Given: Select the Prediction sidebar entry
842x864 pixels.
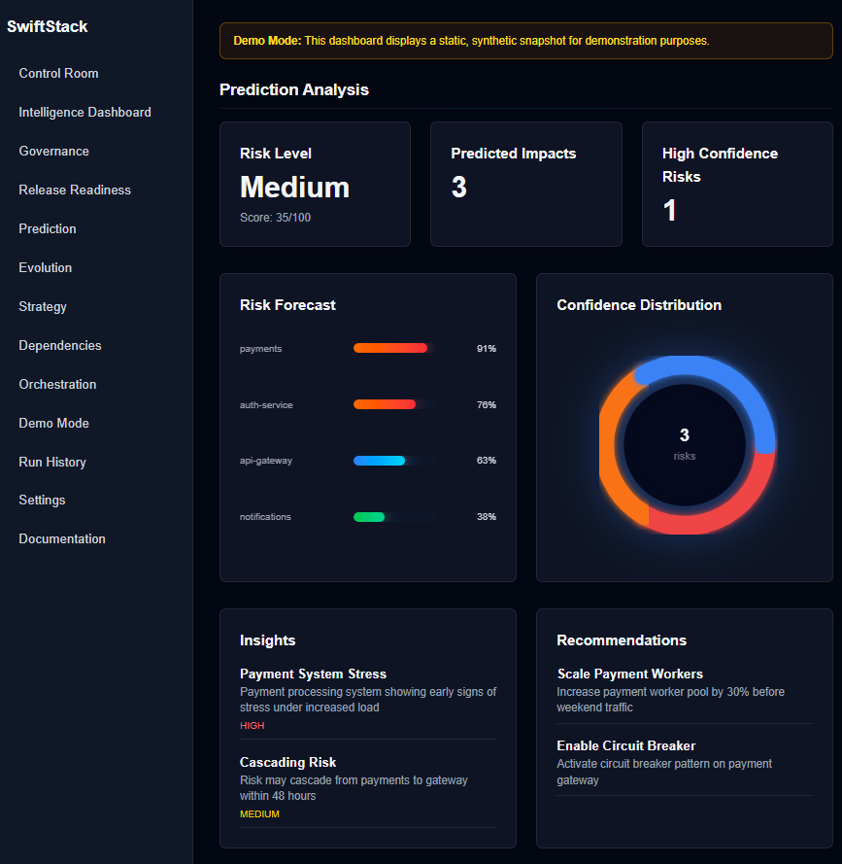Looking at the screenshot, I should (47, 228).
